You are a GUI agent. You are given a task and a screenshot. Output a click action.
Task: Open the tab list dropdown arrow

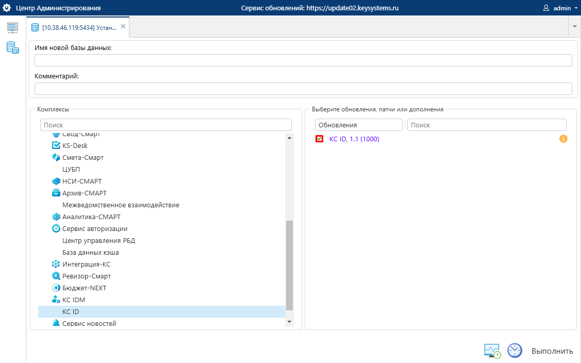(x=575, y=26)
